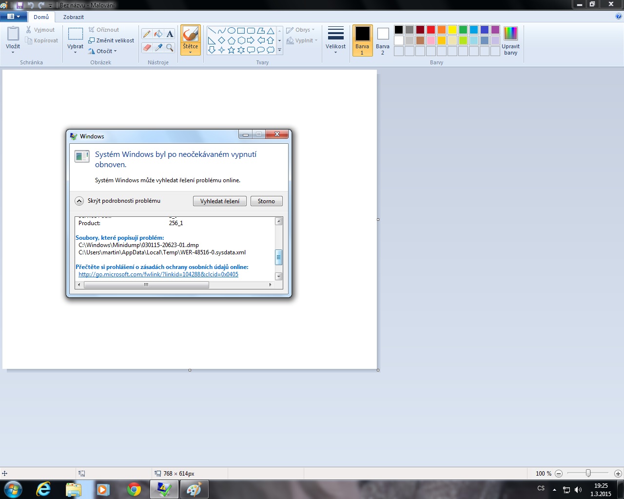Select Barva 2 as active color
Viewport: 624px width, 499px height.
383,40
